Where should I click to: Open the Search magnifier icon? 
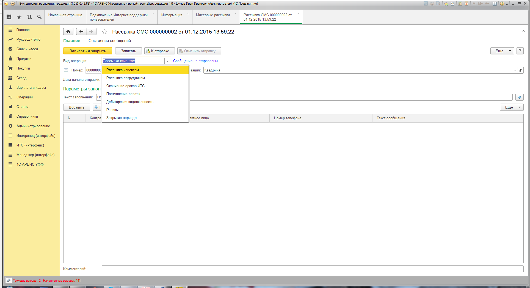[x=39, y=17]
